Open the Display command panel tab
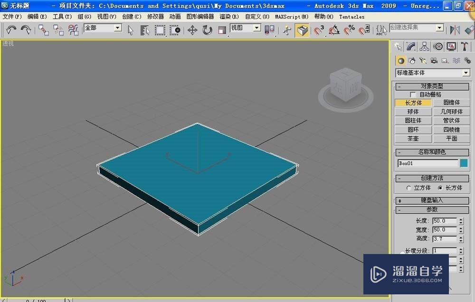Image resolution: width=475 pixels, height=302 pixels. [451, 47]
